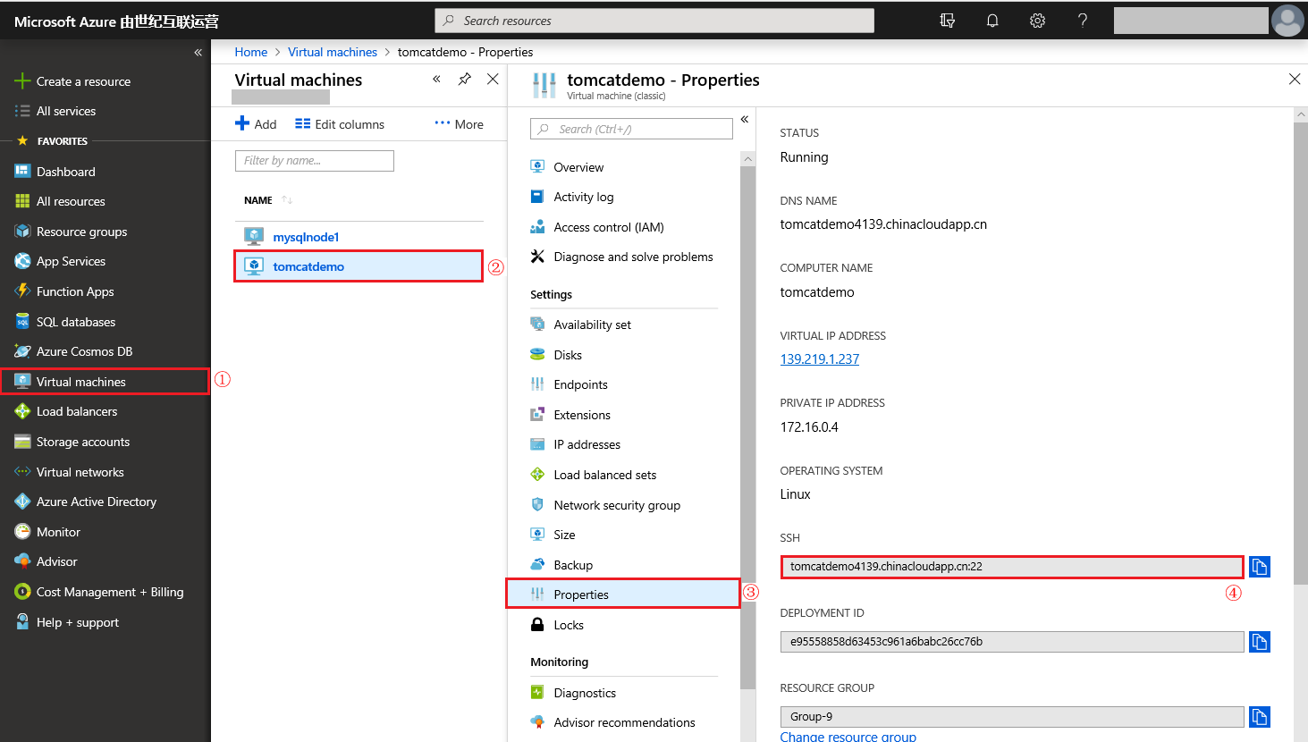This screenshot has width=1308, height=742.
Task: Collapse the left favorites sidebar
Action: point(198,53)
